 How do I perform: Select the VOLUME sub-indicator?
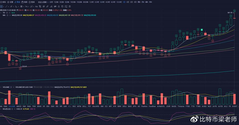point(12,106)
